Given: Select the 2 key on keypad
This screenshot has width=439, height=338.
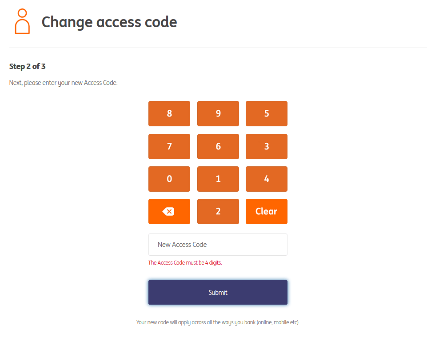Looking at the screenshot, I should point(218,212).
